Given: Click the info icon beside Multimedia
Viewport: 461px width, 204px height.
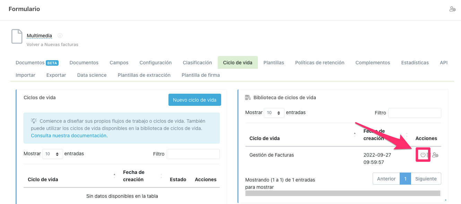Looking at the screenshot, I should pyautogui.click(x=60, y=35).
